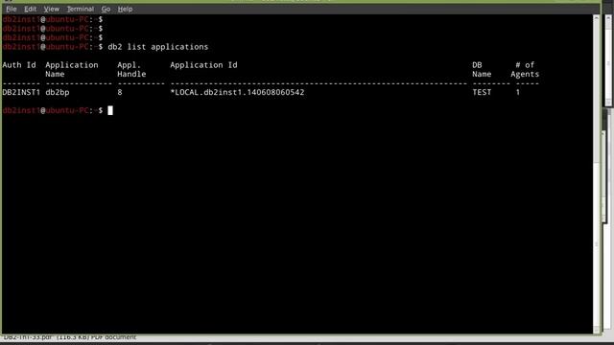Select the Application Id column header
The image size is (614, 345).
point(203,65)
